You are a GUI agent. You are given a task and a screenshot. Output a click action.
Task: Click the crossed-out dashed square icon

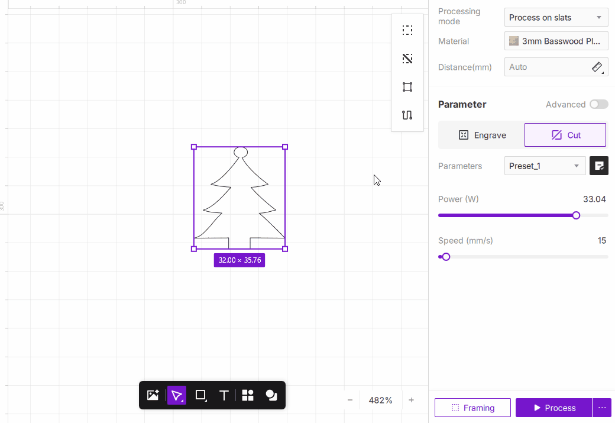coord(407,59)
